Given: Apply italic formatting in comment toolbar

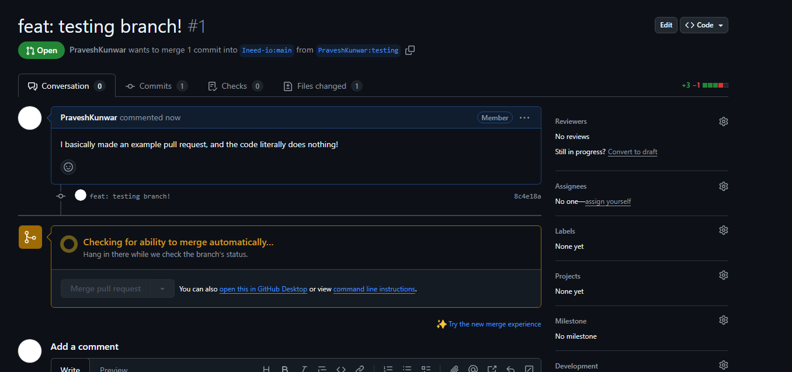Looking at the screenshot, I should pyautogui.click(x=304, y=369).
